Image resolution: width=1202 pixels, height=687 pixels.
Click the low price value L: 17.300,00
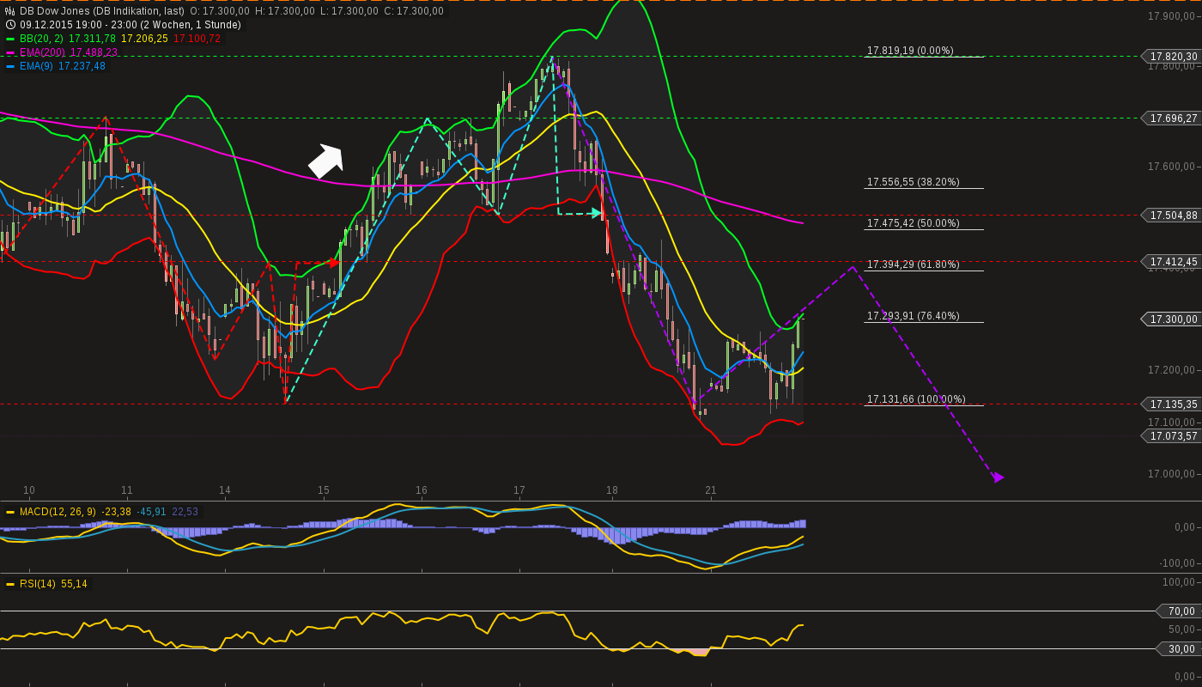[349, 11]
